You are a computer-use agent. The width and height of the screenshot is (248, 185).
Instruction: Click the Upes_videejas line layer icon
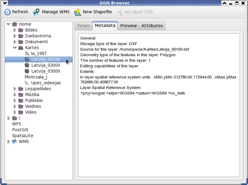pos(27,83)
